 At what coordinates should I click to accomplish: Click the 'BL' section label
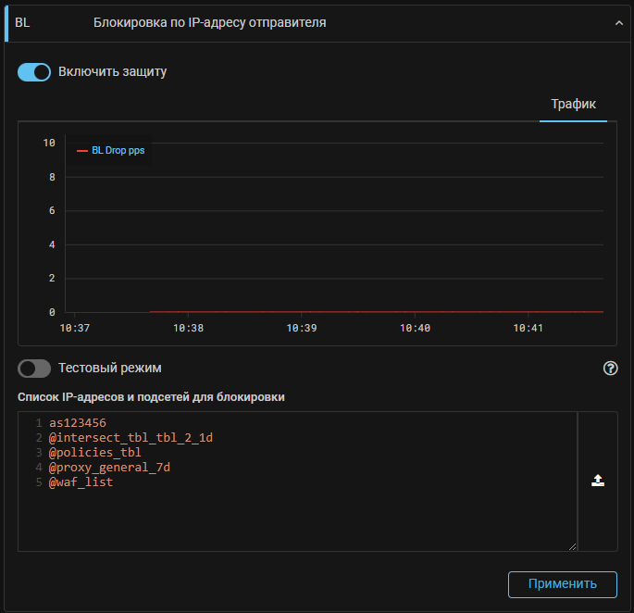click(x=22, y=22)
